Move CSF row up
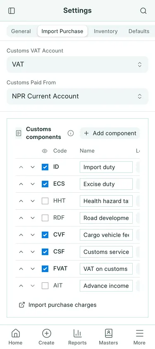This screenshot has width=155, height=349. pos(21,252)
